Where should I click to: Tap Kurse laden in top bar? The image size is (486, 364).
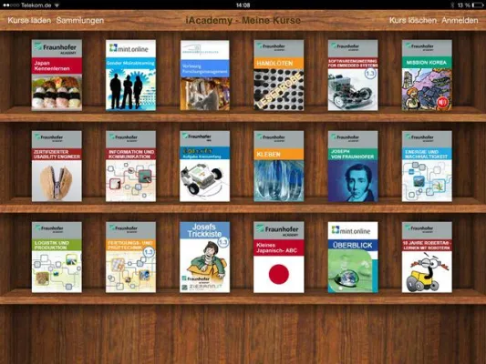(x=29, y=20)
